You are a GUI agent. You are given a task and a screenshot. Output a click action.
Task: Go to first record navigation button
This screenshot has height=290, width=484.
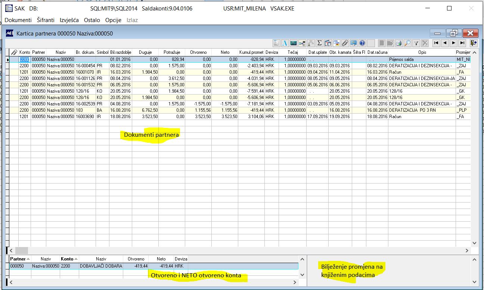click(436, 43)
